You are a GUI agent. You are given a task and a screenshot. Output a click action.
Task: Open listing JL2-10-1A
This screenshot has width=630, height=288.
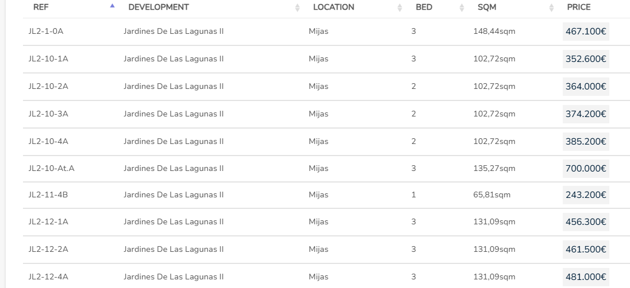point(48,59)
